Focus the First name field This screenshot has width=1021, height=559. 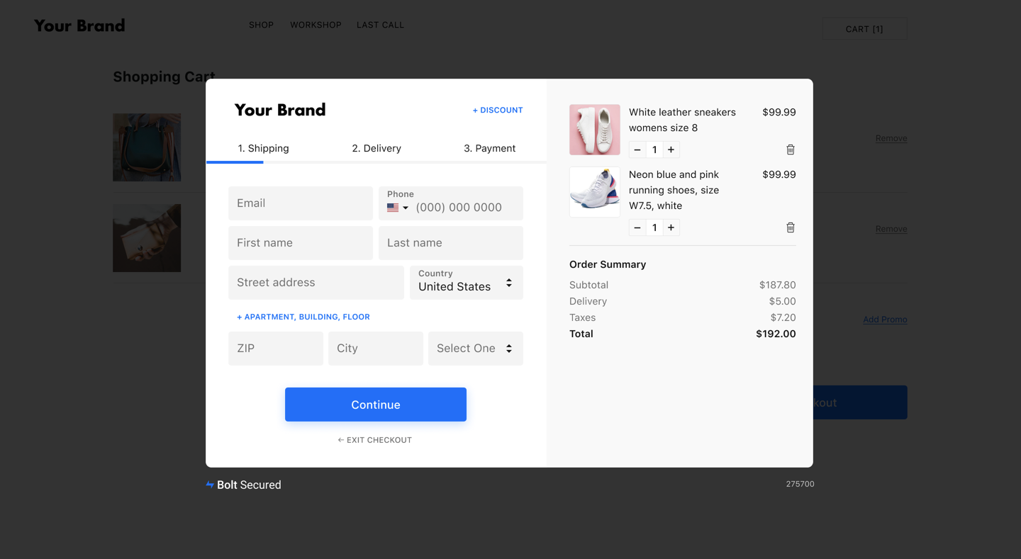[x=301, y=243]
